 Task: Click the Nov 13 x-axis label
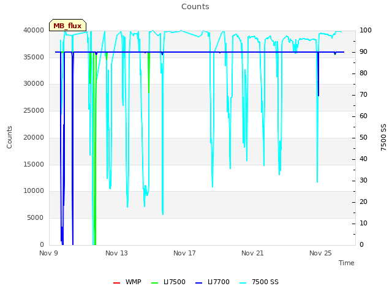click(116, 253)
